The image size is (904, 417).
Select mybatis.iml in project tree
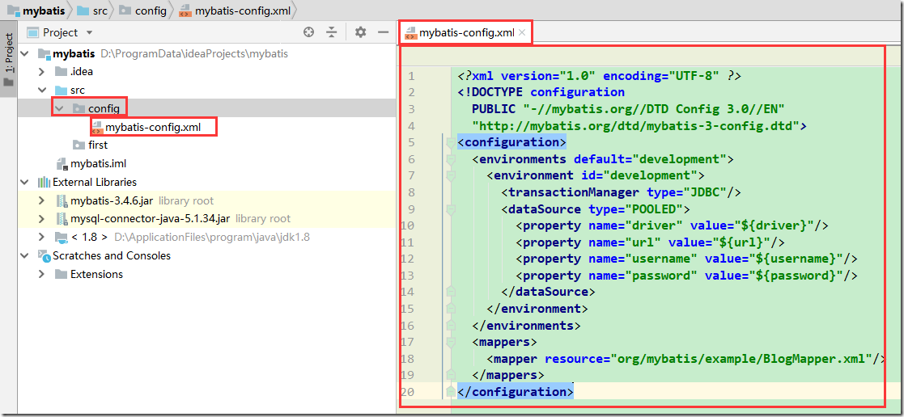coord(99,163)
